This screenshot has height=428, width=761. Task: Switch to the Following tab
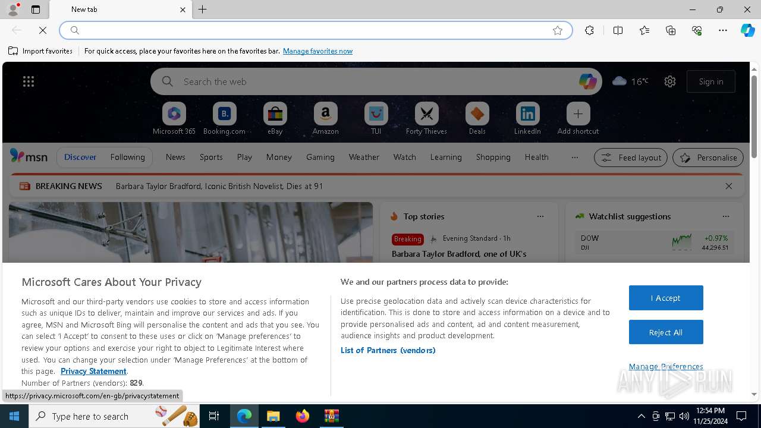coord(127,157)
